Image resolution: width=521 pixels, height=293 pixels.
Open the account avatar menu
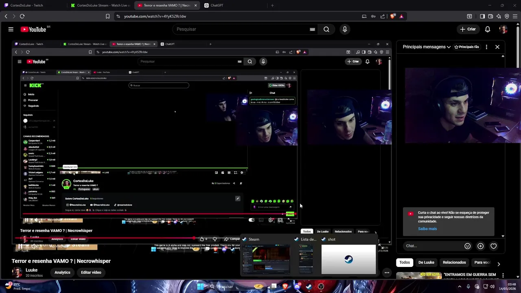pyautogui.click(x=503, y=29)
